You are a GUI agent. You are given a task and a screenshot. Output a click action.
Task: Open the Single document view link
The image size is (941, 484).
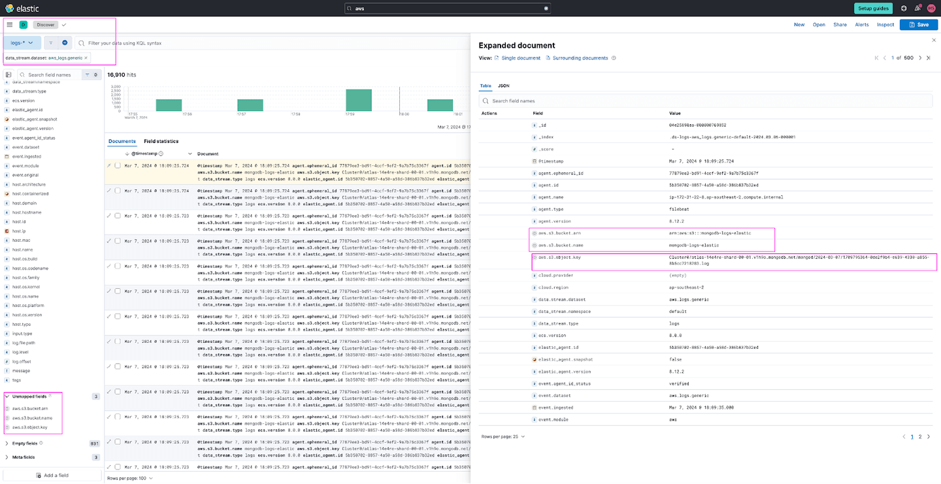518,58
